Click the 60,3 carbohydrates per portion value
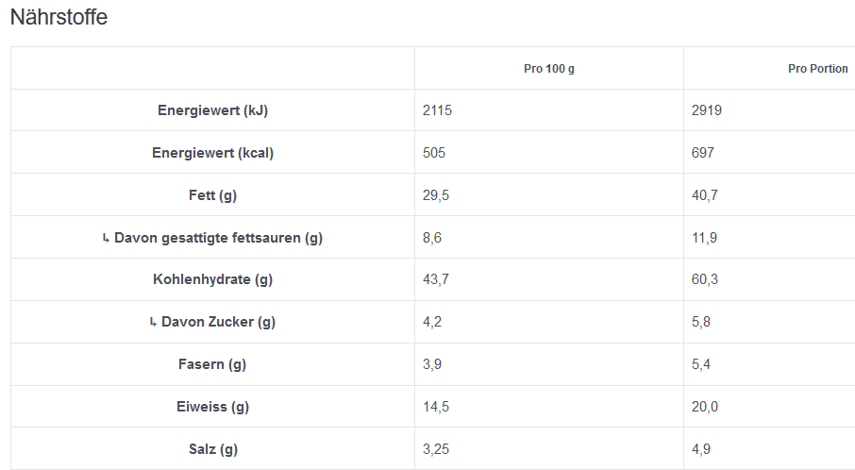 click(x=704, y=279)
